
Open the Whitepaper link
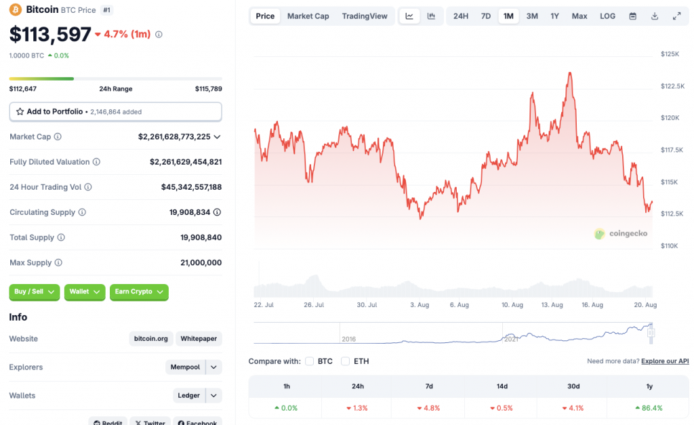[x=198, y=338]
